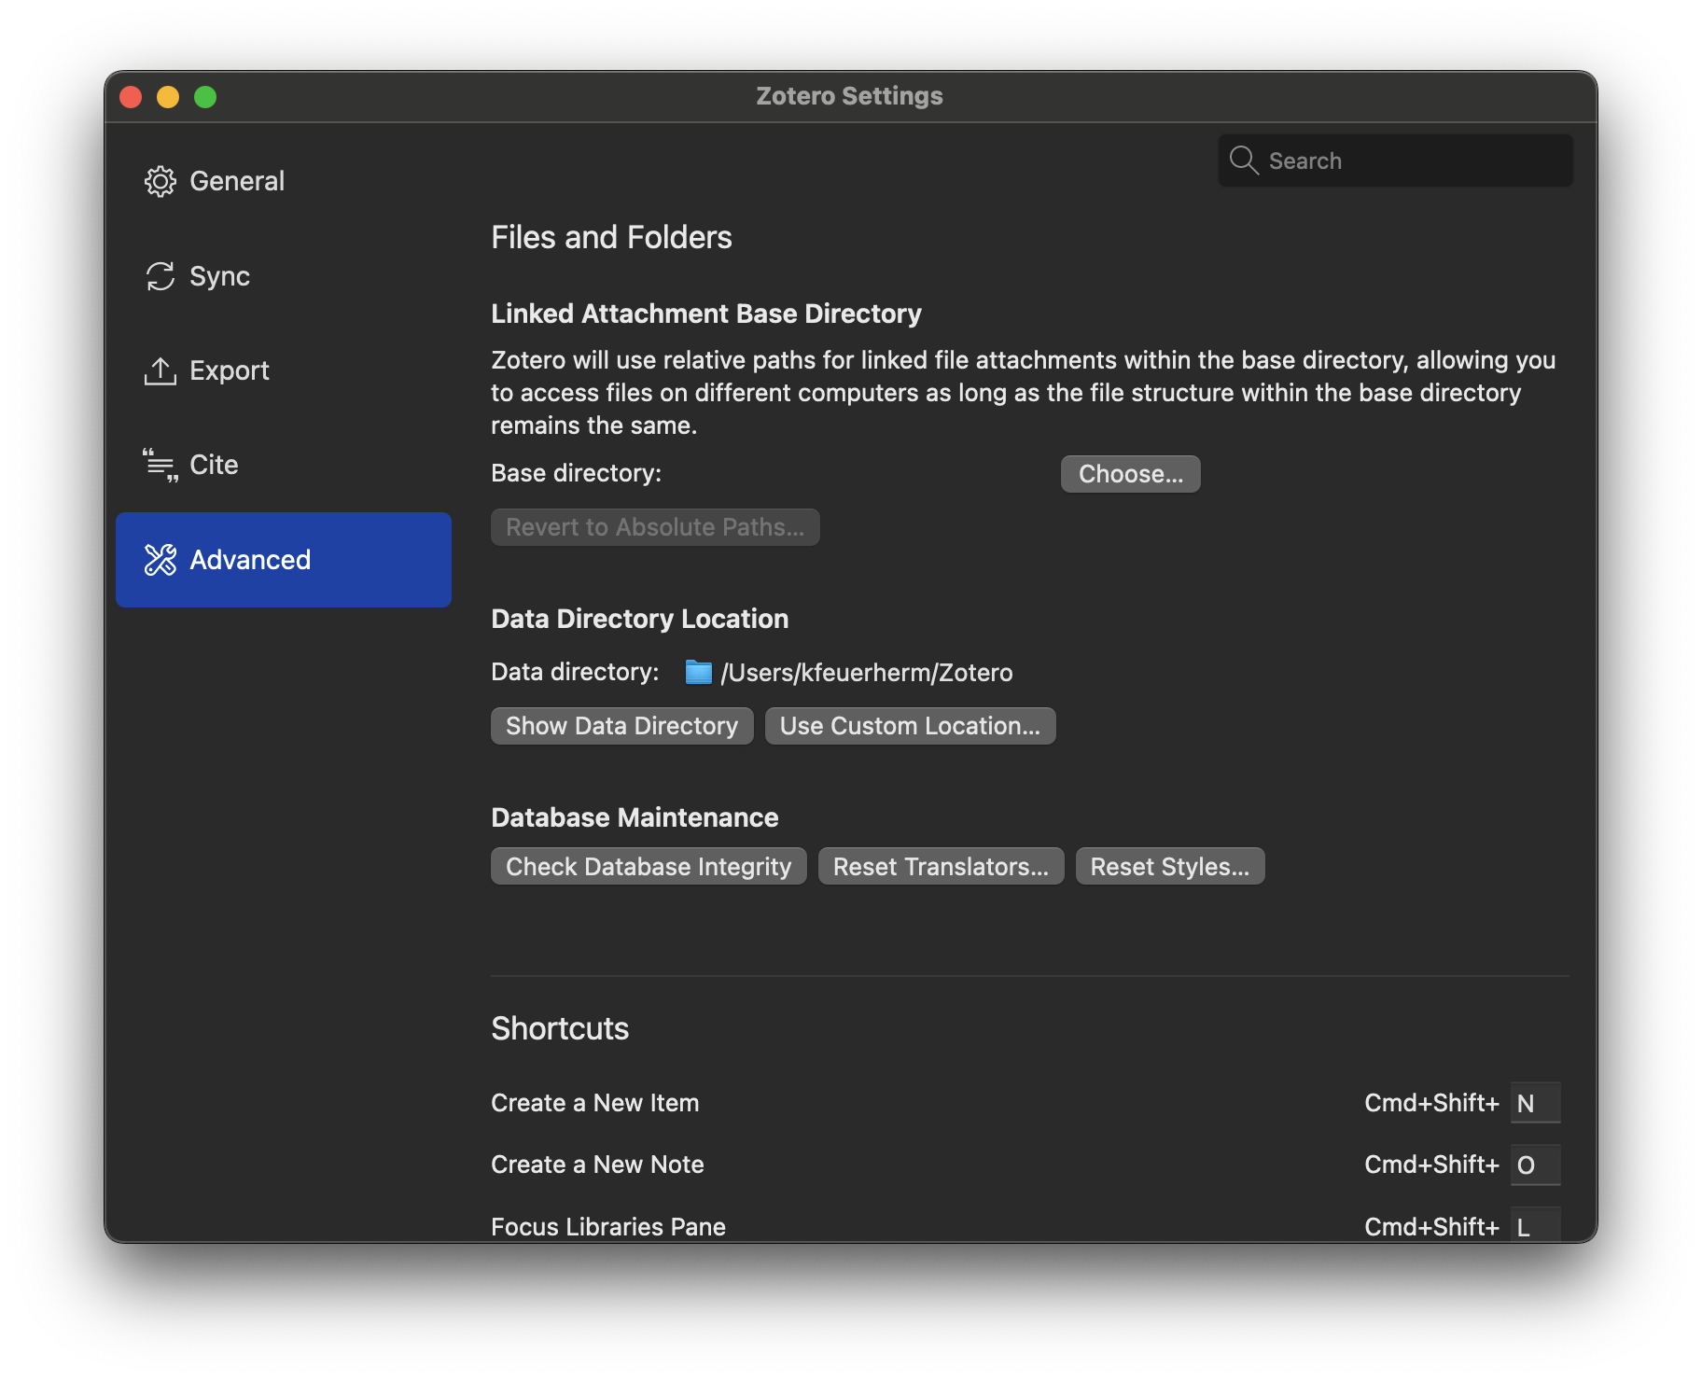1702x1381 pixels.
Task: Click the /Users/kfeuerherm/Zotero path text
Action: [866, 673]
